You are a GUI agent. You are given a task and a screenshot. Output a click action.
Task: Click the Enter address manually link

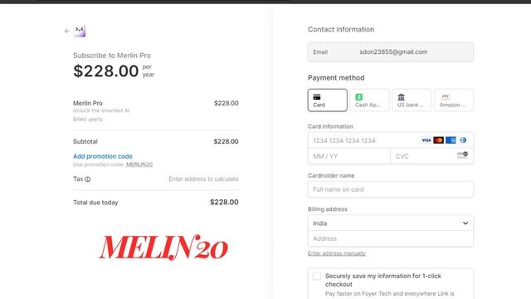(337, 253)
